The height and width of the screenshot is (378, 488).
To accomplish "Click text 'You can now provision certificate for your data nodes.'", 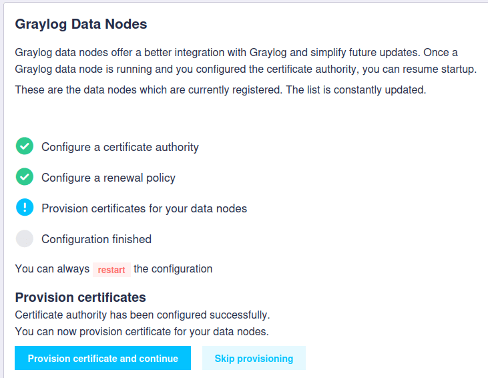I will [142, 332].
